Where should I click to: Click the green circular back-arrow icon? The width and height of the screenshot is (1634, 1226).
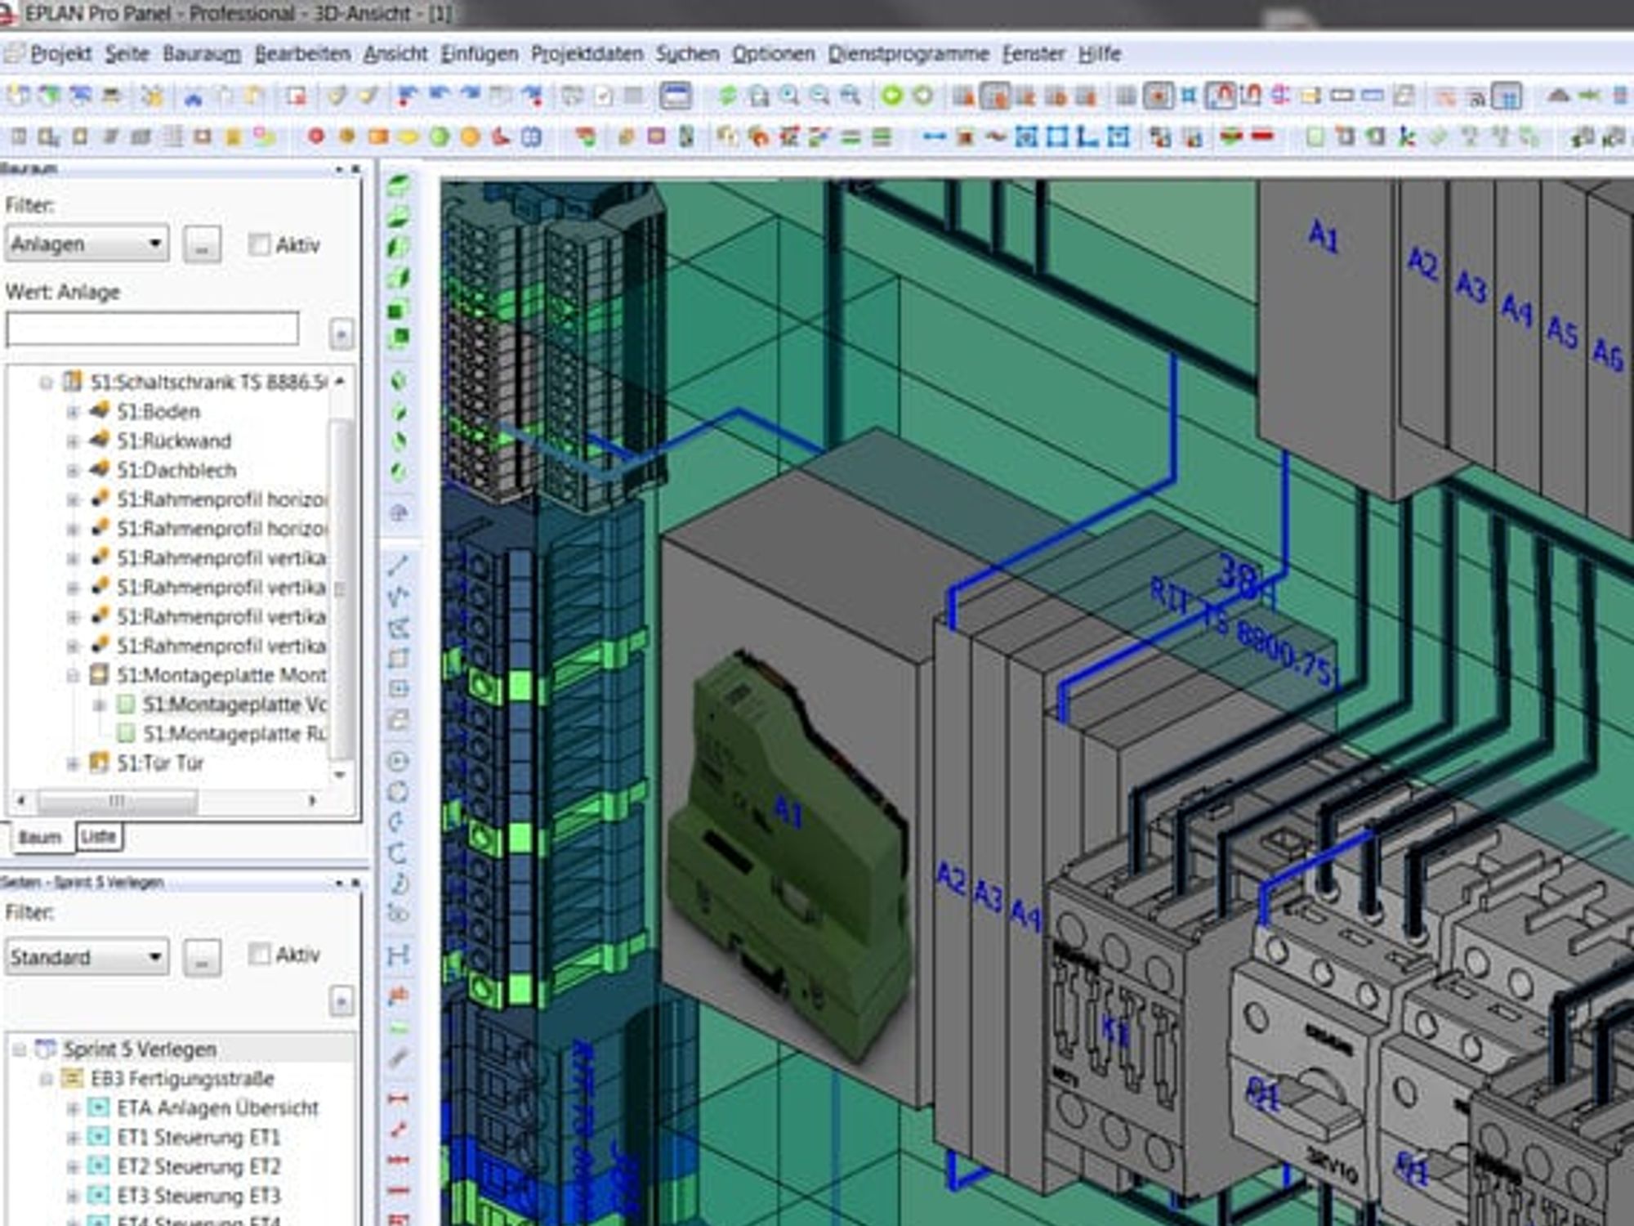(892, 96)
